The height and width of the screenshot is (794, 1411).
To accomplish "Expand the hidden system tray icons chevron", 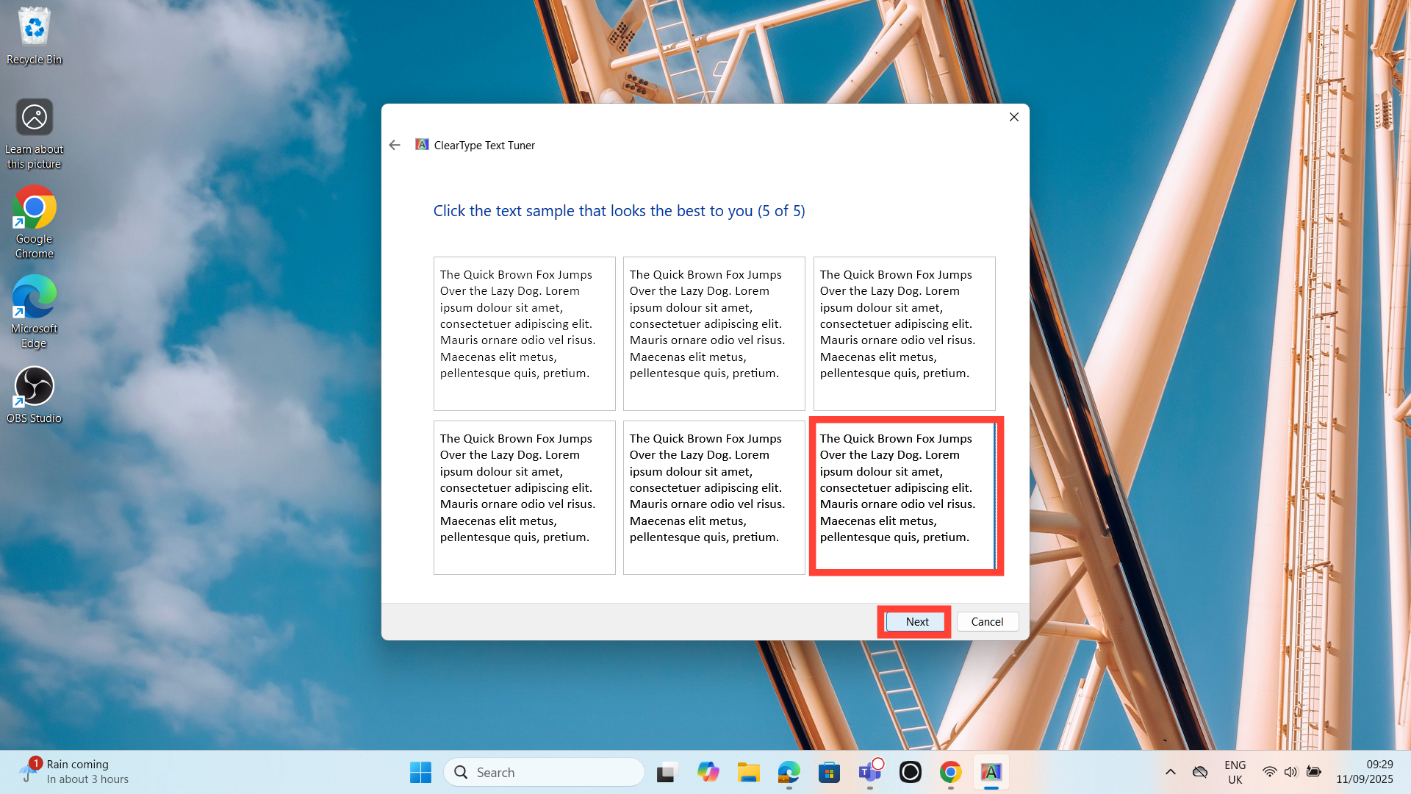I will pos(1171,772).
